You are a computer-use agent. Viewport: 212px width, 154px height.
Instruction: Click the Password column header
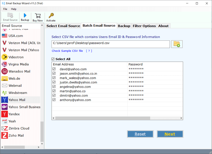pyautogui.click(x=155, y=64)
